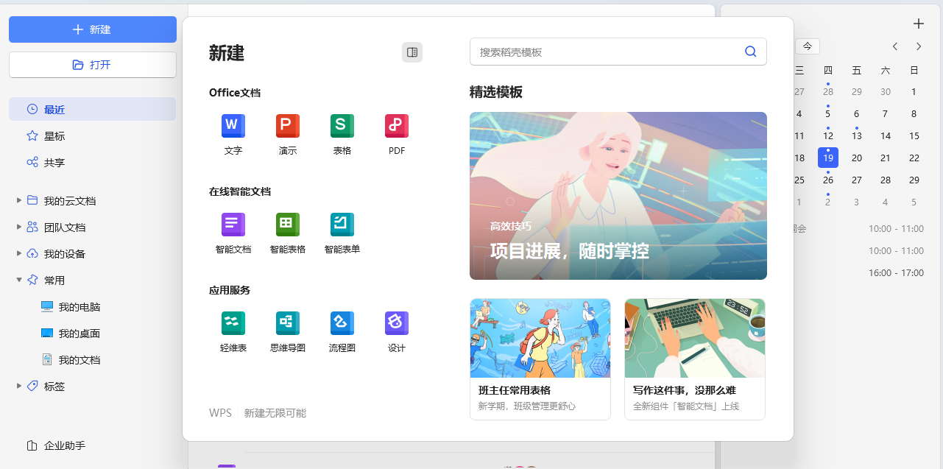Create a new 演示 presentation
The width and height of the screenshot is (943, 469).
287,127
